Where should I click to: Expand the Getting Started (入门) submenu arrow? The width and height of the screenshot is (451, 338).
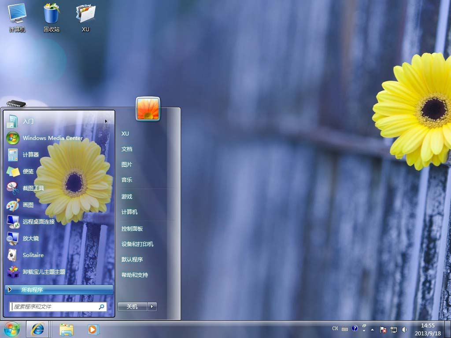point(106,121)
